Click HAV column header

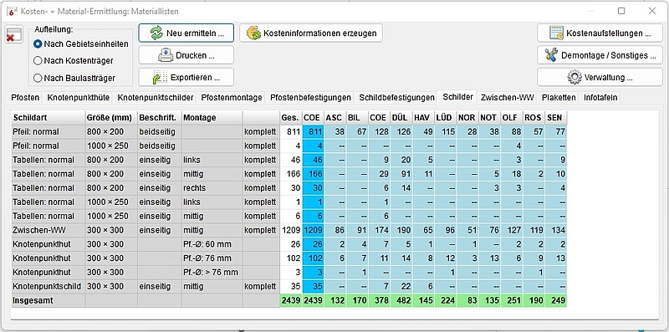[424, 118]
